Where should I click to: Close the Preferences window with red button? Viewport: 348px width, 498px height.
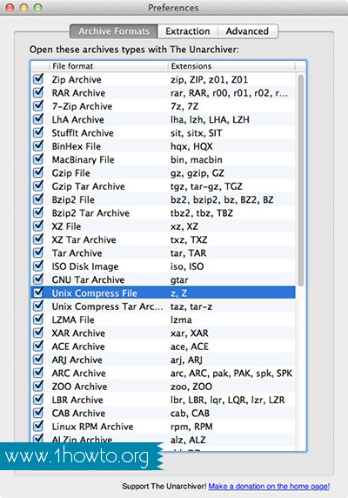10,8
